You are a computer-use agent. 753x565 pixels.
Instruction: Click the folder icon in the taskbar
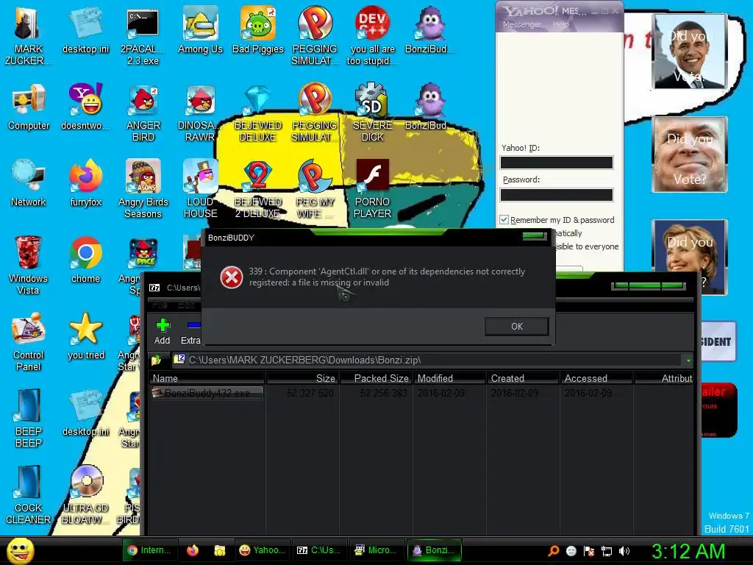pyautogui.click(x=219, y=550)
